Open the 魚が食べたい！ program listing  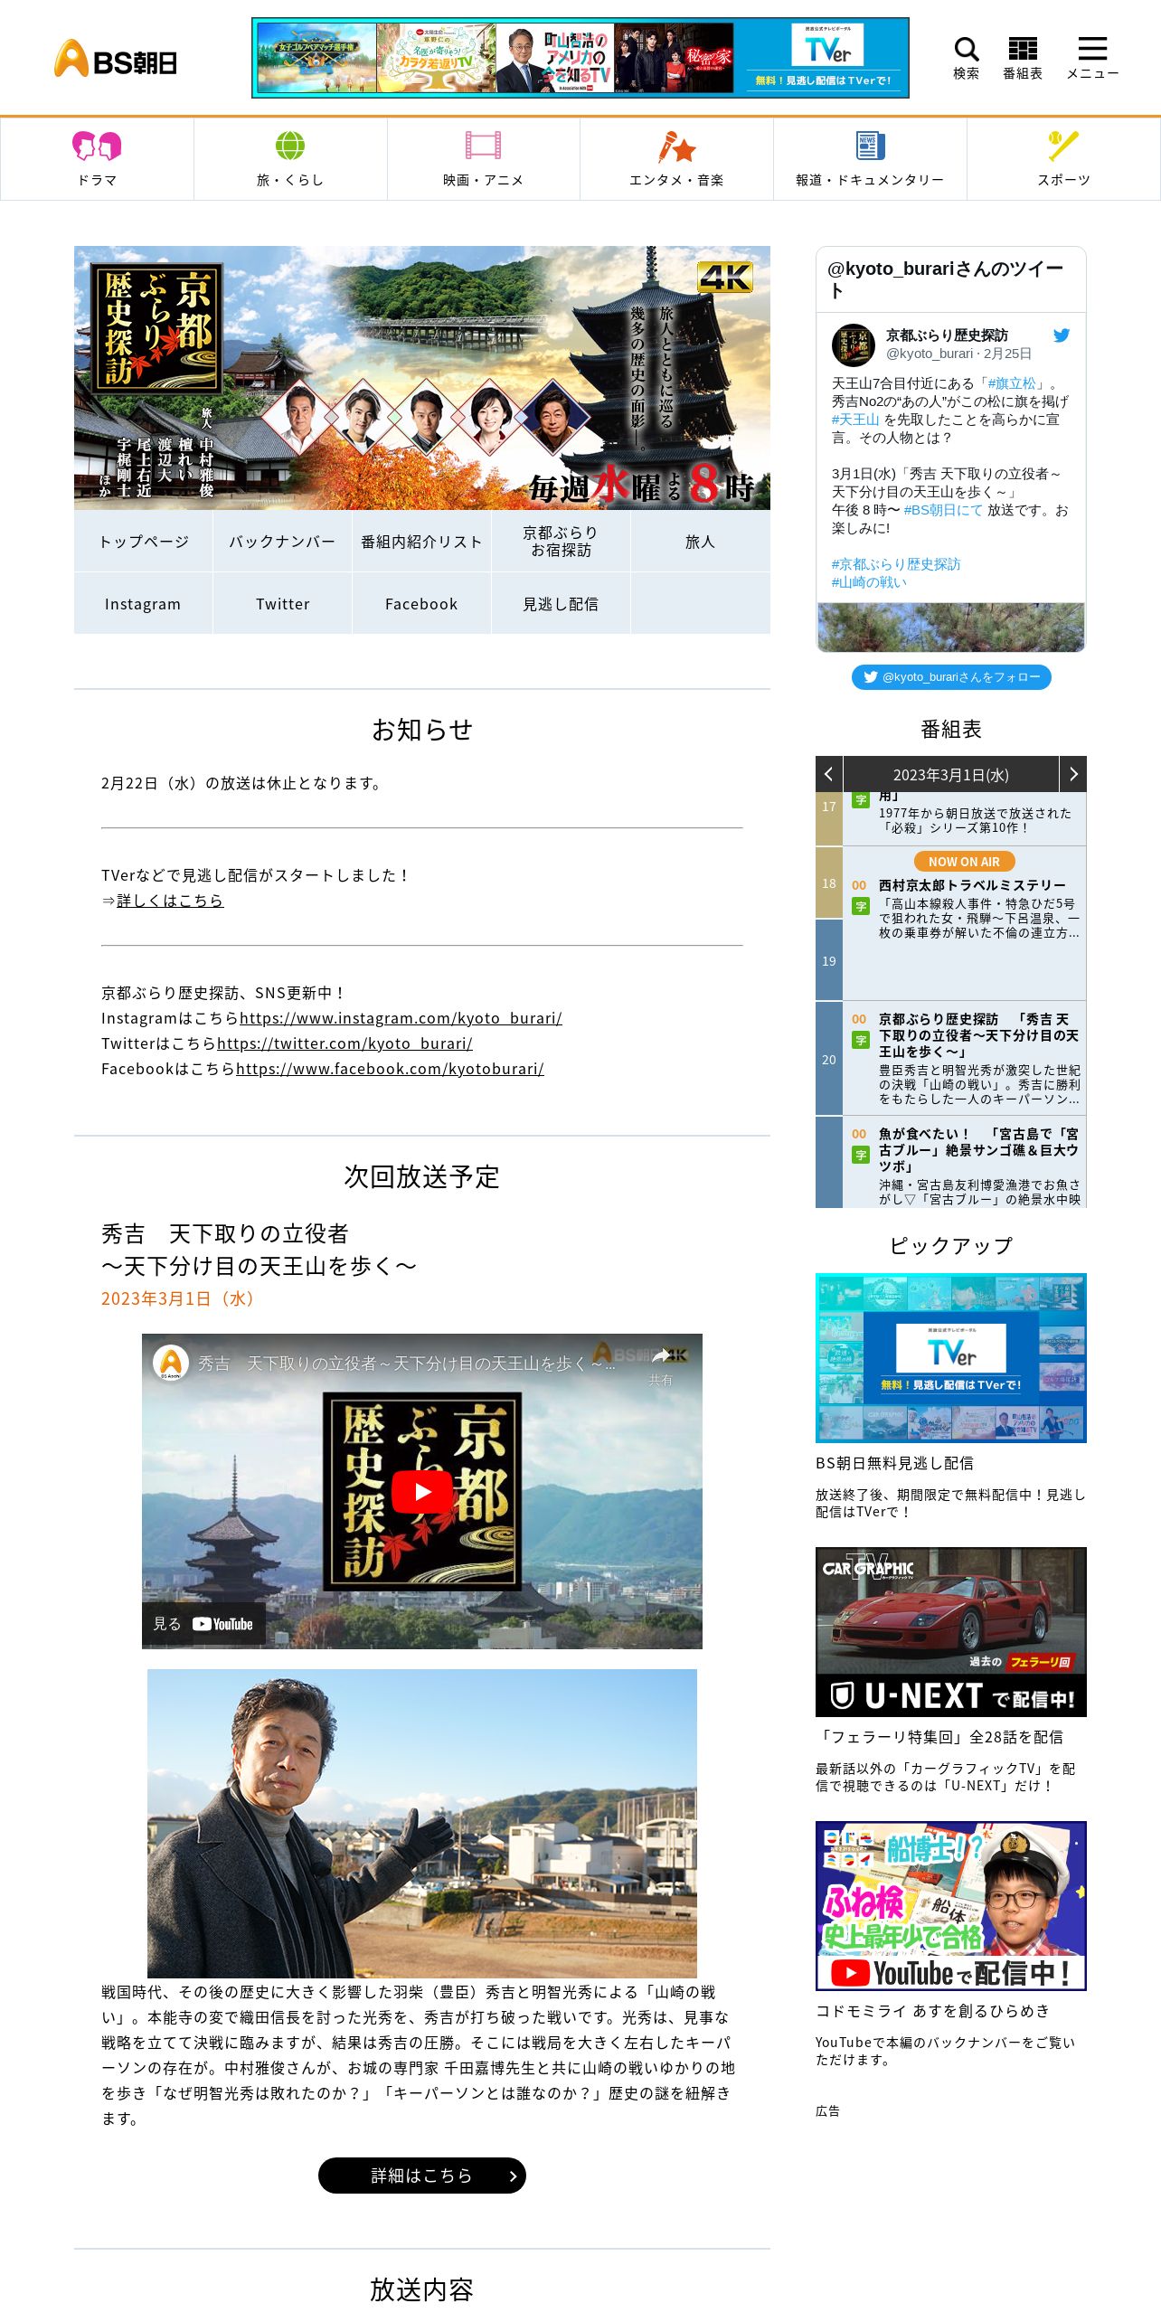(965, 1162)
